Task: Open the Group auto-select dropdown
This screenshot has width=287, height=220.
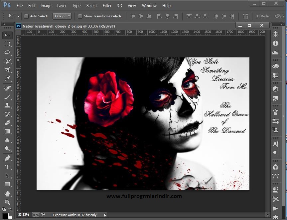Action: 62,16
